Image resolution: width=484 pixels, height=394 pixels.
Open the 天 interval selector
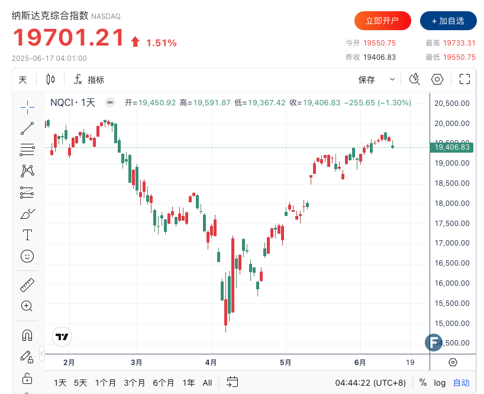(22, 80)
